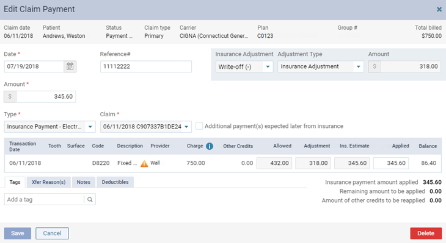This screenshot has height=243, width=446.
Task: Click the red Delete button
Action: tap(426, 233)
